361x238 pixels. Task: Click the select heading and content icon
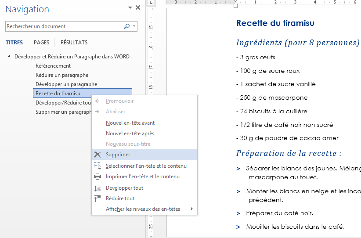(97, 166)
